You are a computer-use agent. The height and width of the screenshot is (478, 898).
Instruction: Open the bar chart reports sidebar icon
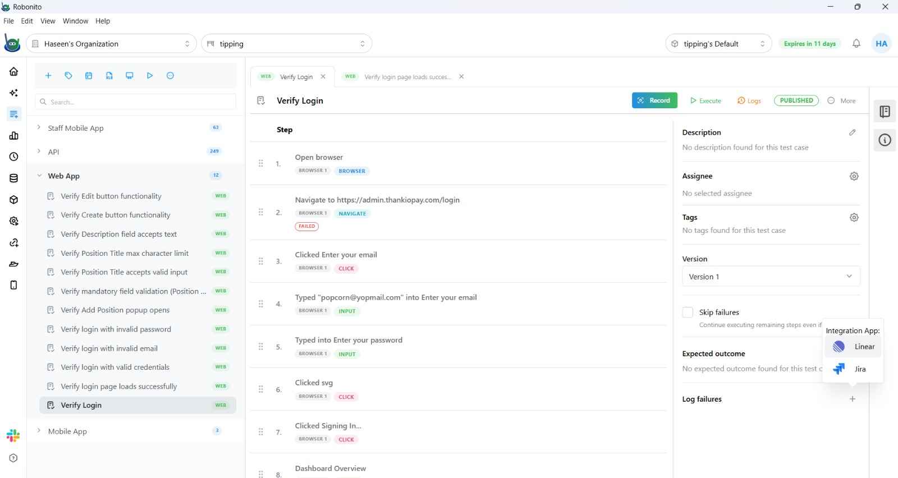[13, 135]
